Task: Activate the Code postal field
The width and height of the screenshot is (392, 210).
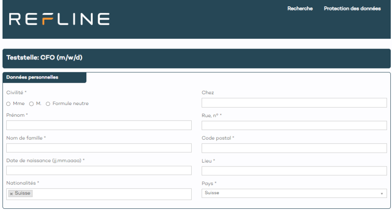Action: coord(294,148)
